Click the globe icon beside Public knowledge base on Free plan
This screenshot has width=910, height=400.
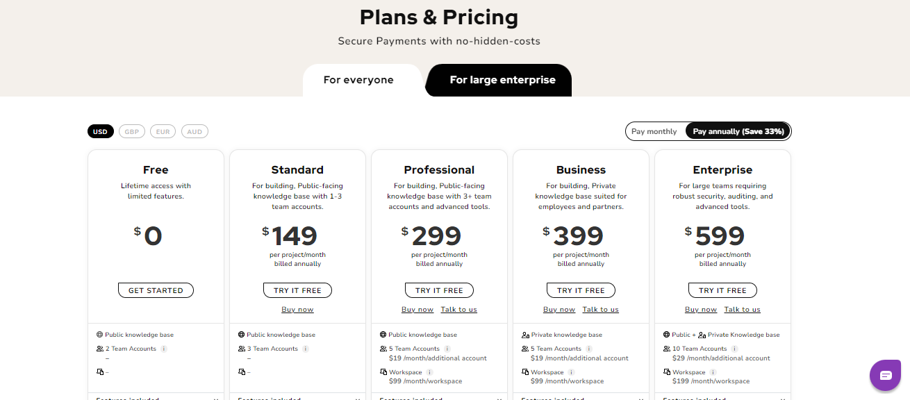99,335
